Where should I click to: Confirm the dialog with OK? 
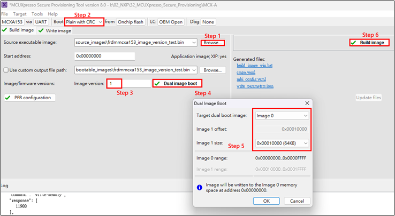(x=266, y=201)
